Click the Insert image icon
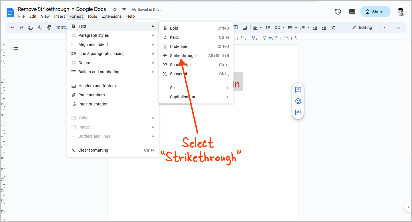The width and height of the screenshot is (412, 222). 245,28
